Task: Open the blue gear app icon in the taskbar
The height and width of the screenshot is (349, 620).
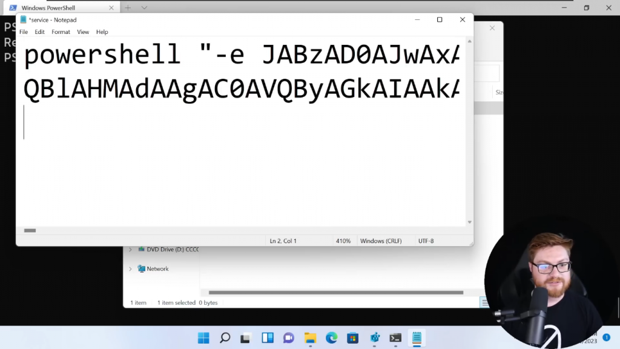Action: tap(374, 338)
